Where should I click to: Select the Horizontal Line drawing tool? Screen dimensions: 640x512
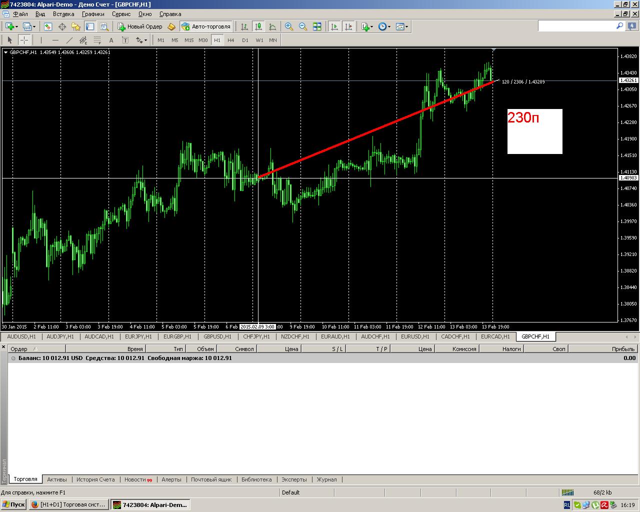point(55,40)
